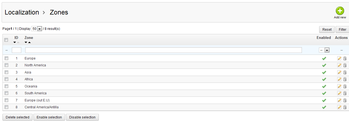Screen dimensions: 349x122
Task: Tick the checkbox for Europe row
Action: [7, 58]
